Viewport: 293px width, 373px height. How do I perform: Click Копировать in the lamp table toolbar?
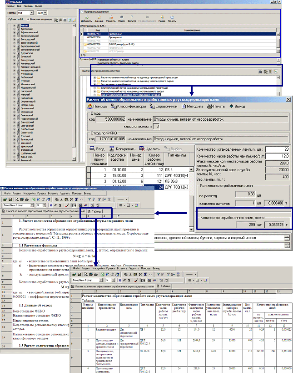123,148
